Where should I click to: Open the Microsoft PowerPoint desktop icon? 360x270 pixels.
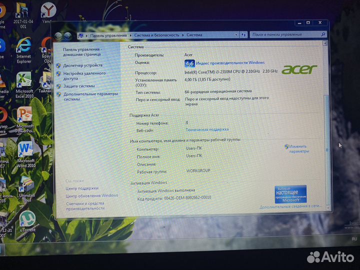tap(25, 120)
